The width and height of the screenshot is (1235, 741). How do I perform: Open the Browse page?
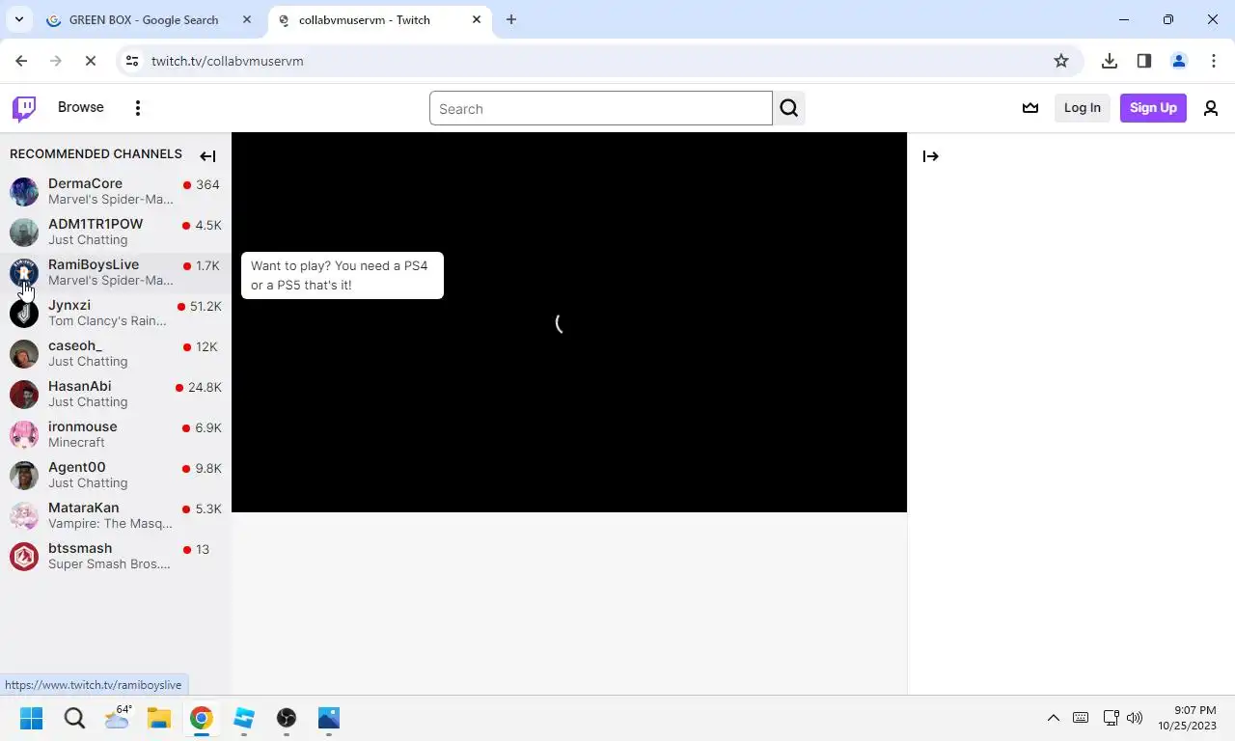coord(80,107)
